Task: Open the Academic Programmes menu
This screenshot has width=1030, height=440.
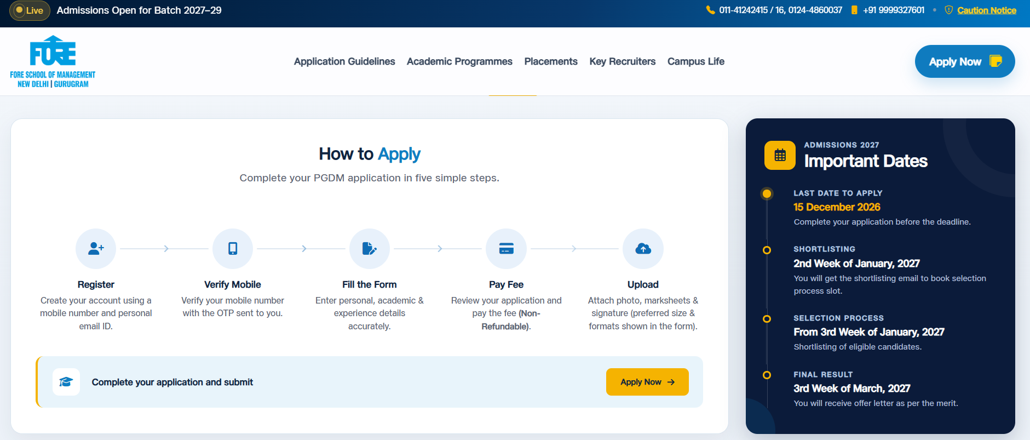Action: pyautogui.click(x=459, y=61)
